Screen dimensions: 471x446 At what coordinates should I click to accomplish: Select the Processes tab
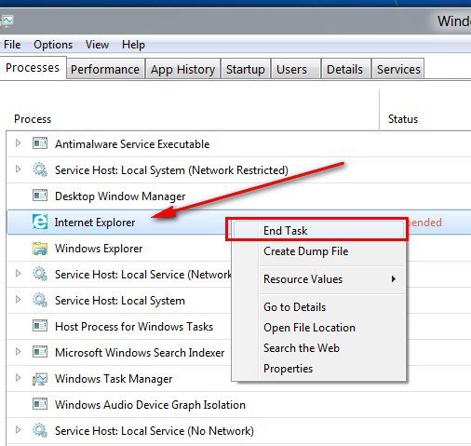pyautogui.click(x=33, y=68)
